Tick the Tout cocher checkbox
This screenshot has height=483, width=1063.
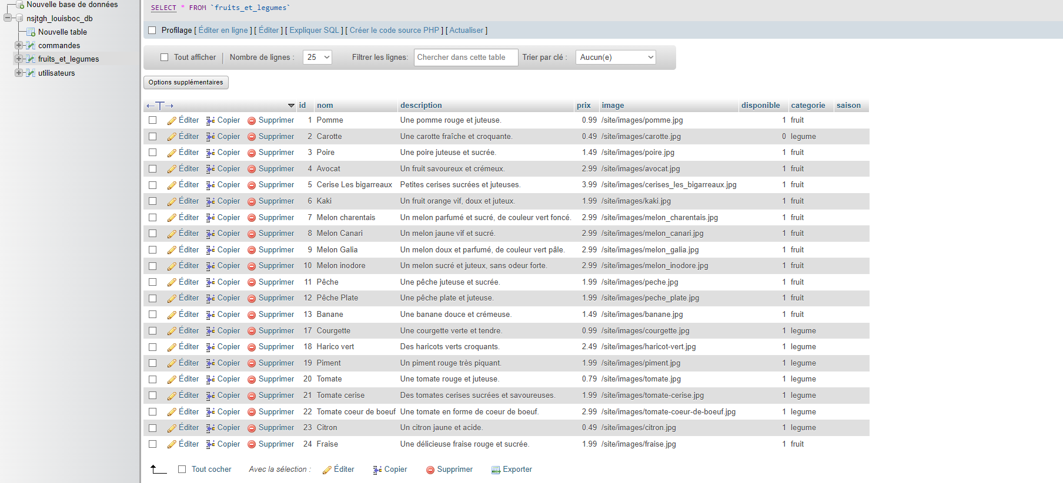point(182,470)
